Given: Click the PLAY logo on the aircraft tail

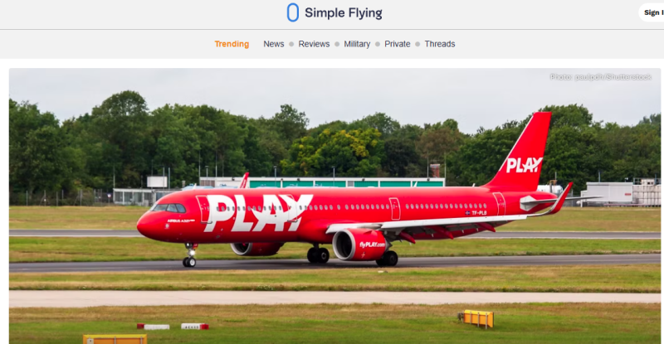Looking at the screenshot, I should pyautogui.click(x=525, y=165).
